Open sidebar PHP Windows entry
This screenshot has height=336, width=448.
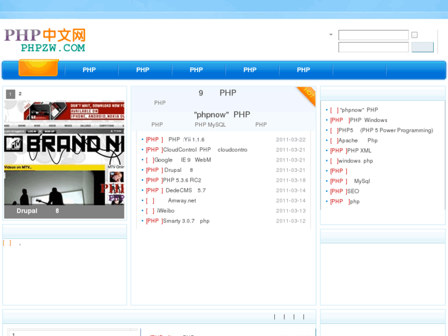[369, 120]
